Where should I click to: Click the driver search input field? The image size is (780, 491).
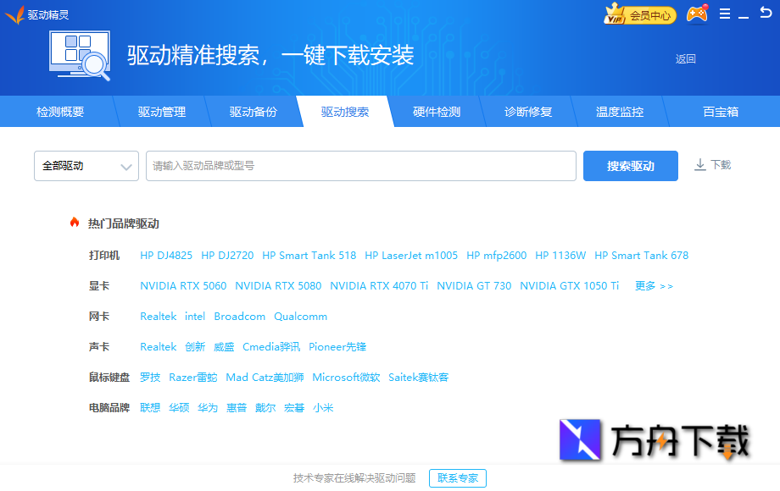[360, 166]
